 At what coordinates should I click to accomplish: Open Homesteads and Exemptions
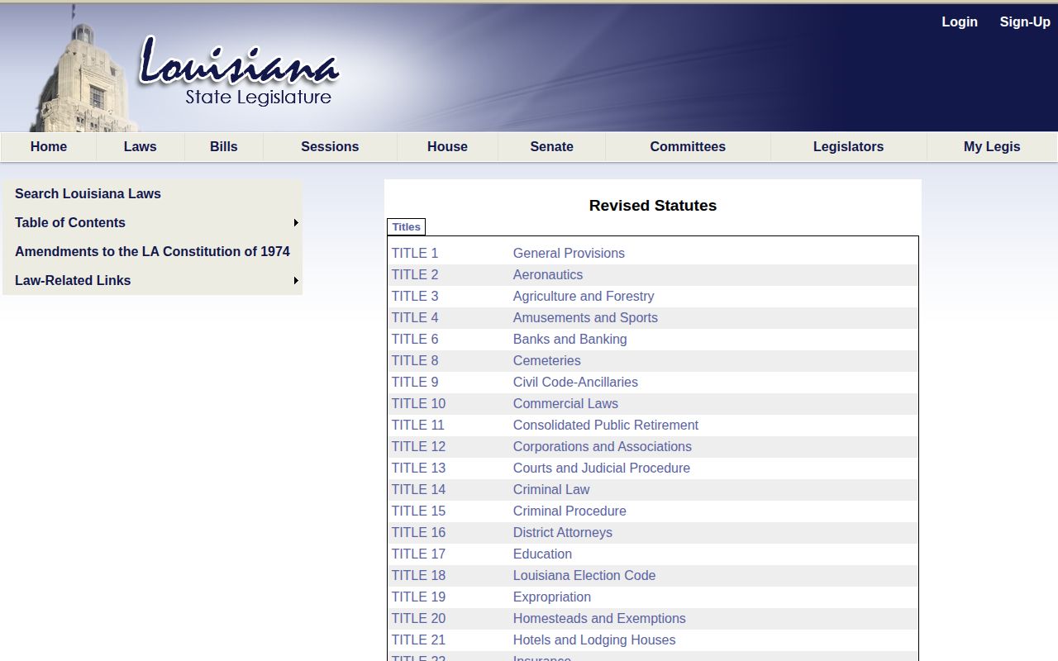tap(599, 619)
